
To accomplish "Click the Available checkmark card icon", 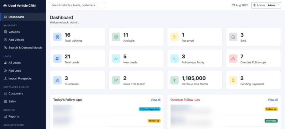I will (x=116, y=37).
